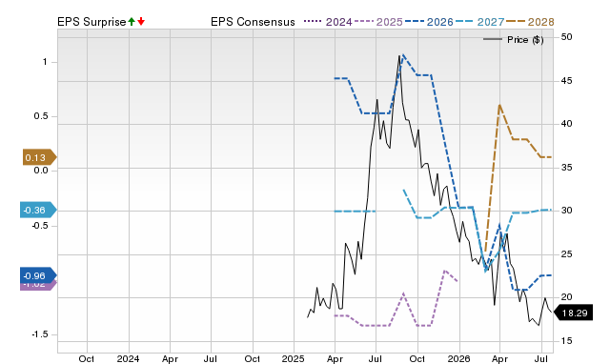Toggle the 2028 consensus series label

[x=540, y=22]
